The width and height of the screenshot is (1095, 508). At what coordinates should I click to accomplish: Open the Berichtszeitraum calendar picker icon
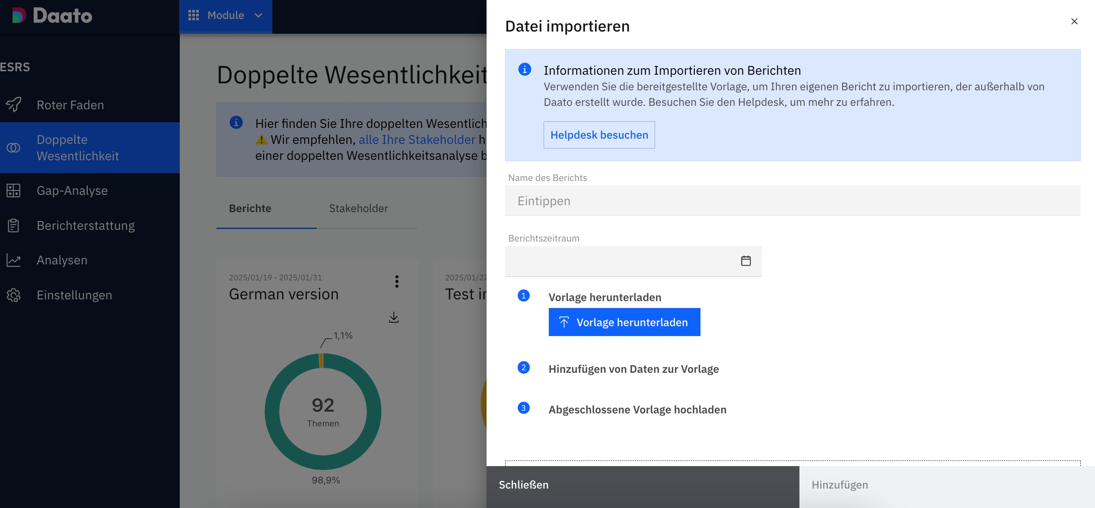[x=746, y=261]
